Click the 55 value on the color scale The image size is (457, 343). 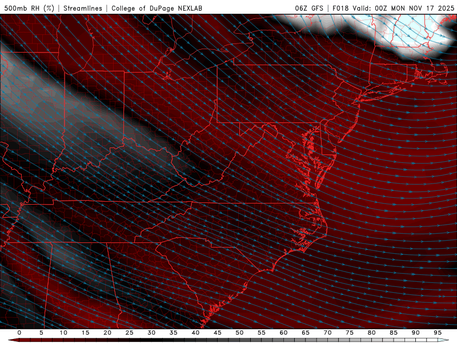coord(262,333)
